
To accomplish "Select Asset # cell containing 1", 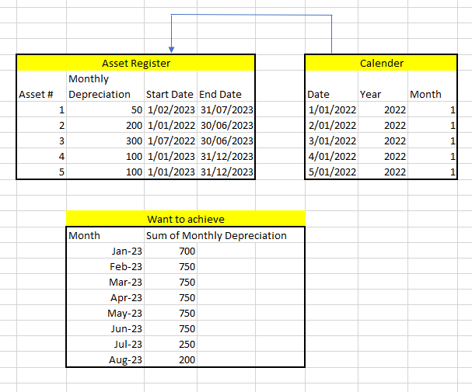I will pos(41,110).
